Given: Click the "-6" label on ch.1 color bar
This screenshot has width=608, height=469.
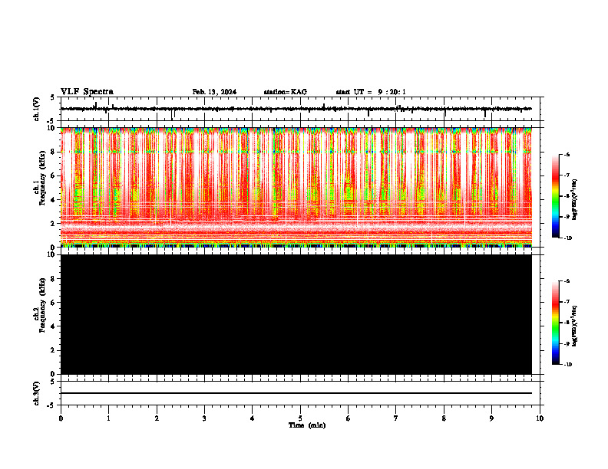Looking at the screenshot, I should pyautogui.click(x=567, y=154).
